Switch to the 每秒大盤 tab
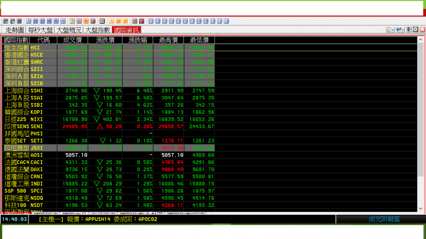 pyautogui.click(x=40, y=30)
